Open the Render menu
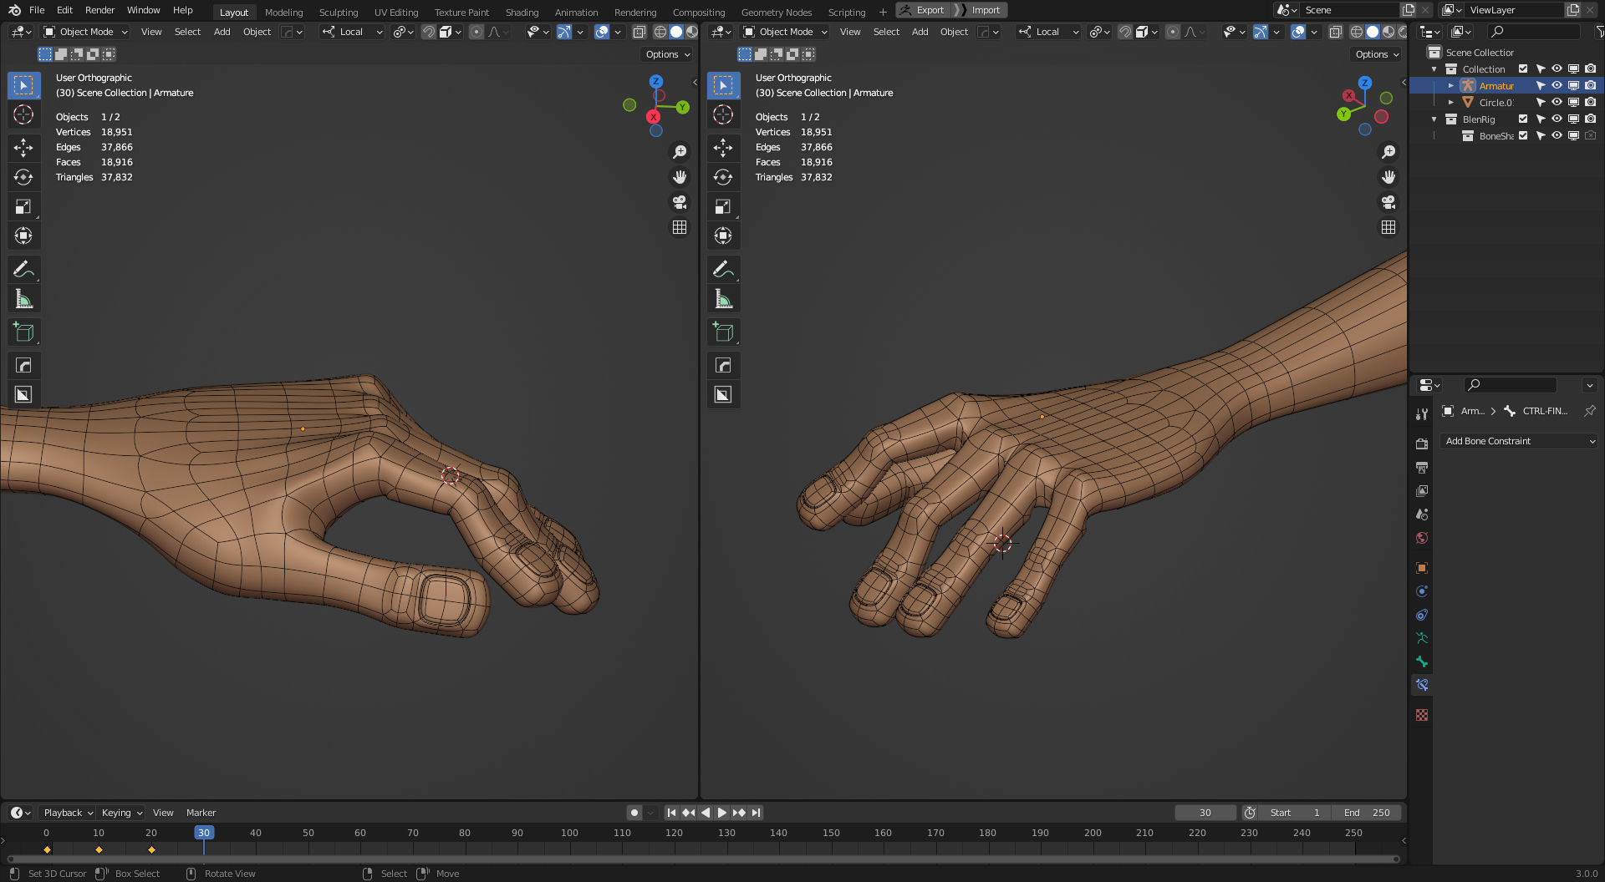 point(99,10)
